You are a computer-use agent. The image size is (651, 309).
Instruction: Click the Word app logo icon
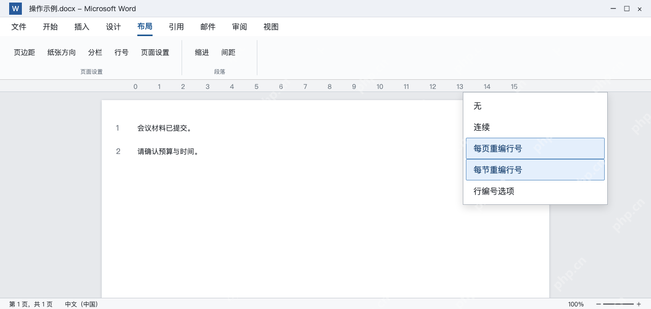15,9
